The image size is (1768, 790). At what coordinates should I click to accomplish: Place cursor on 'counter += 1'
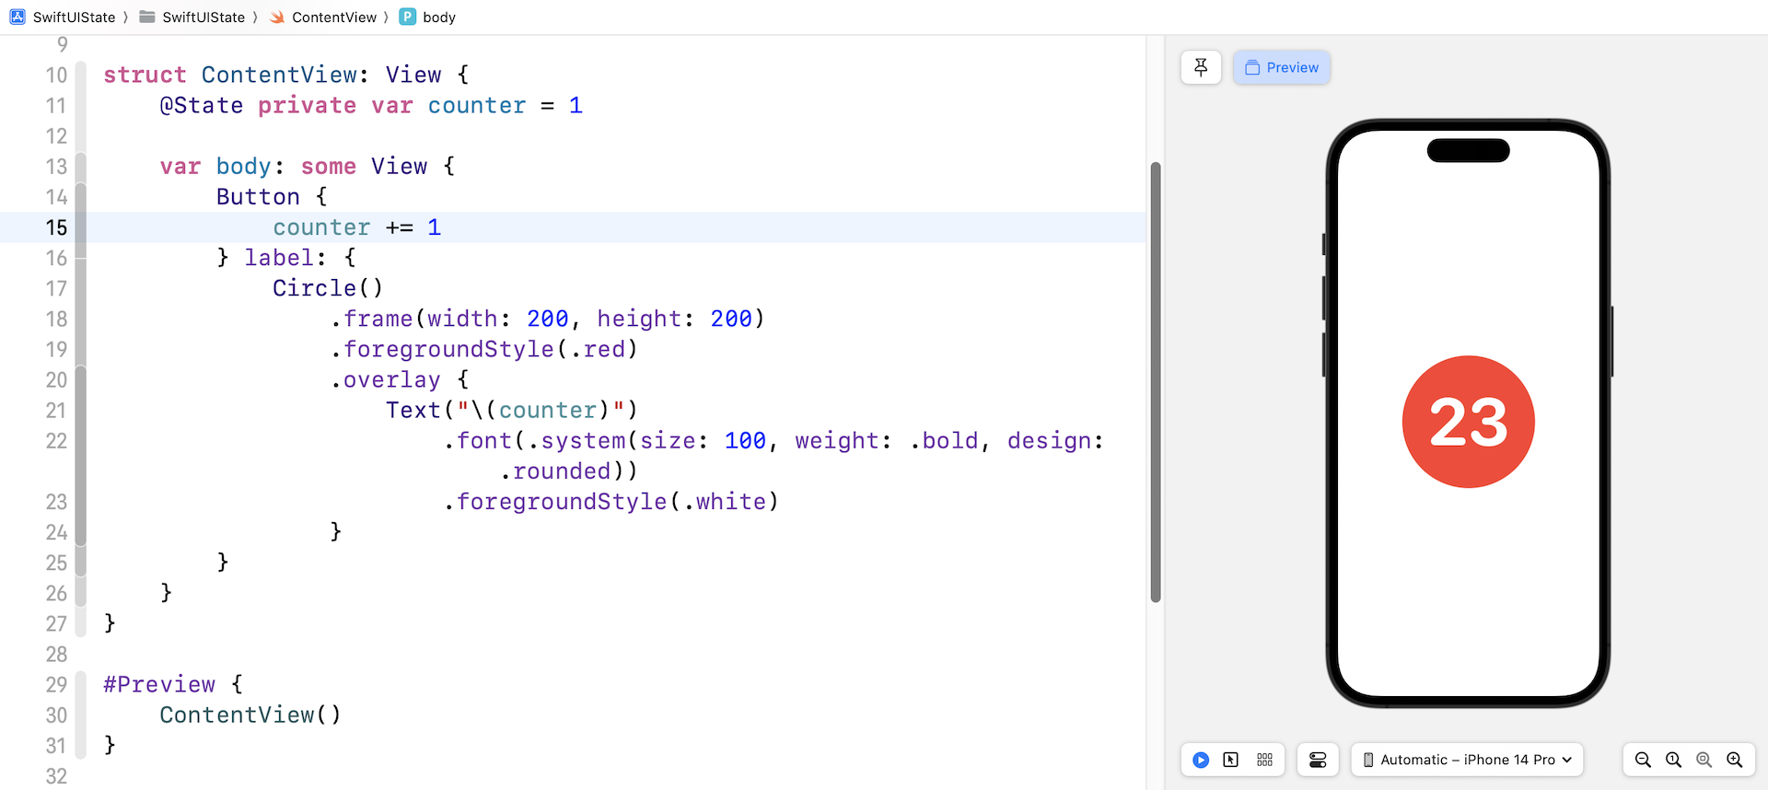pyautogui.click(x=357, y=227)
